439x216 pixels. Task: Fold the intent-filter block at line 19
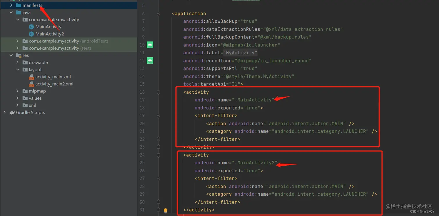point(158,116)
